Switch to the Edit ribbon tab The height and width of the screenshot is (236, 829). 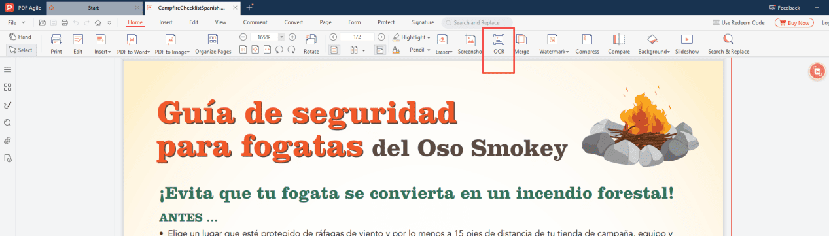(x=194, y=22)
